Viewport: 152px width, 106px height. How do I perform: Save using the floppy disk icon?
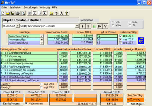point(13,13)
